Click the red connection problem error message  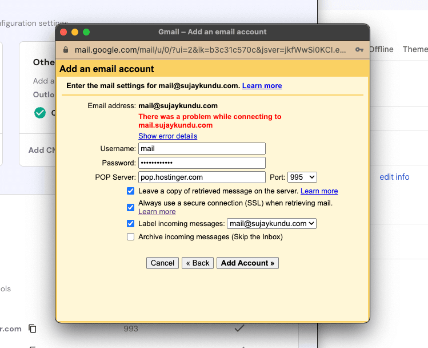click(x=210, y=121)
